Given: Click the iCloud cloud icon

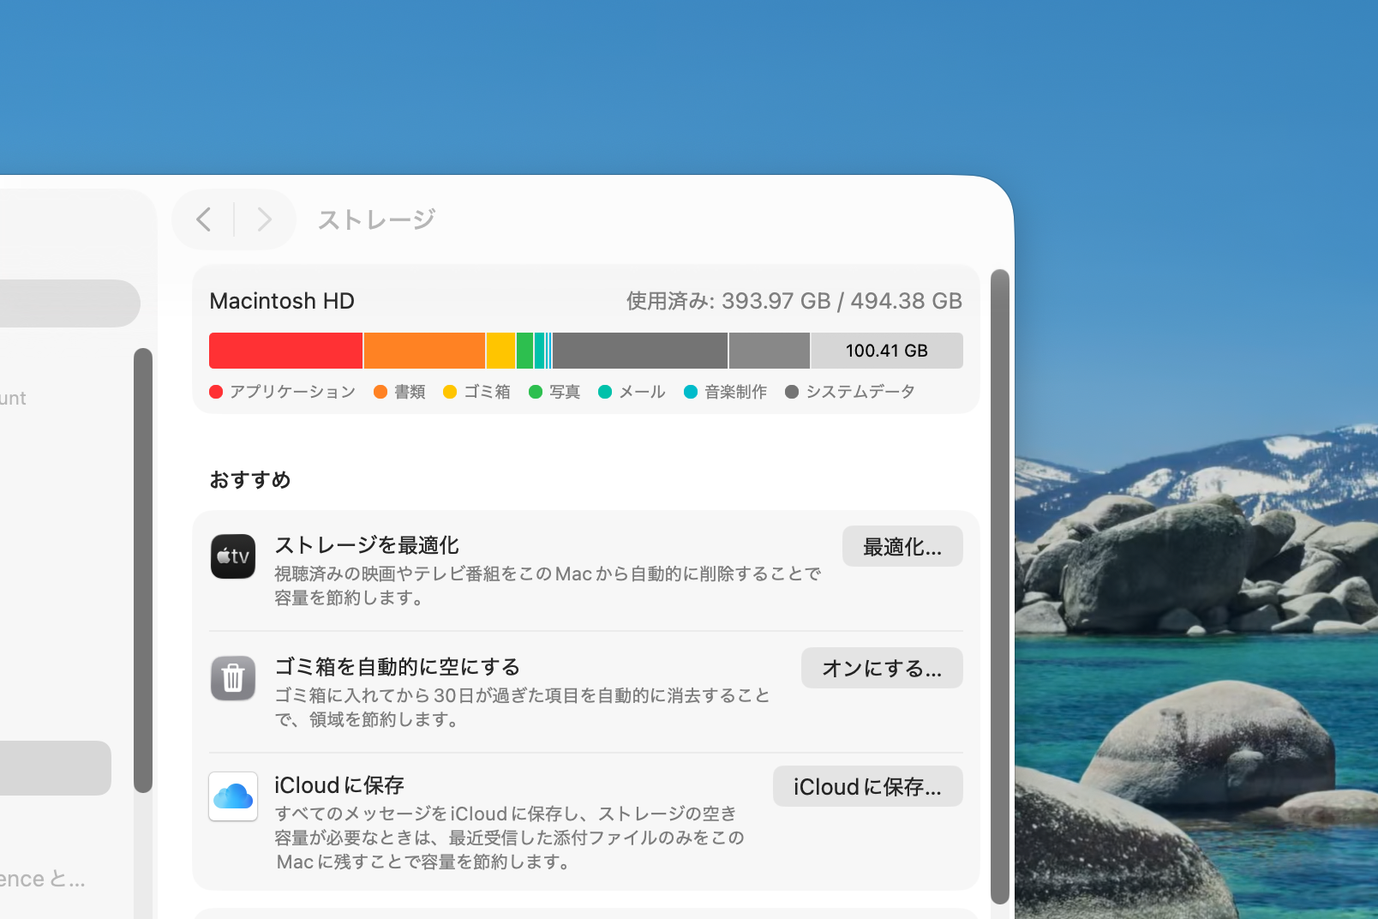Looking at the screenshot, I should point(232,796).
